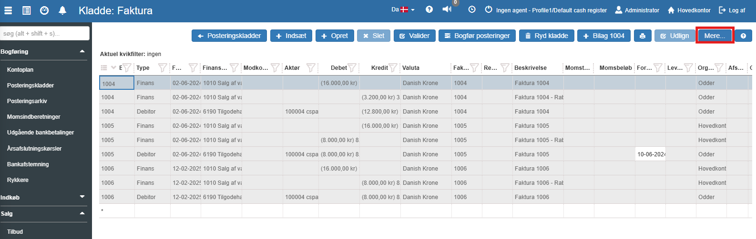Click Ingen agent cash register status
756x239 pixels.
click(546, 10)
